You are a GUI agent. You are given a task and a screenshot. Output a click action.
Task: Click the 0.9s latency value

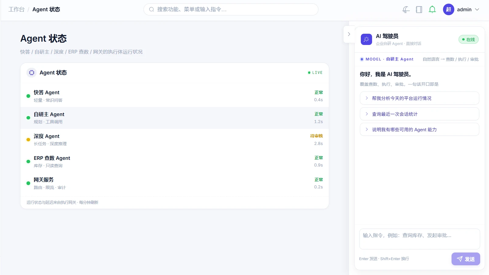pos(318,165)
